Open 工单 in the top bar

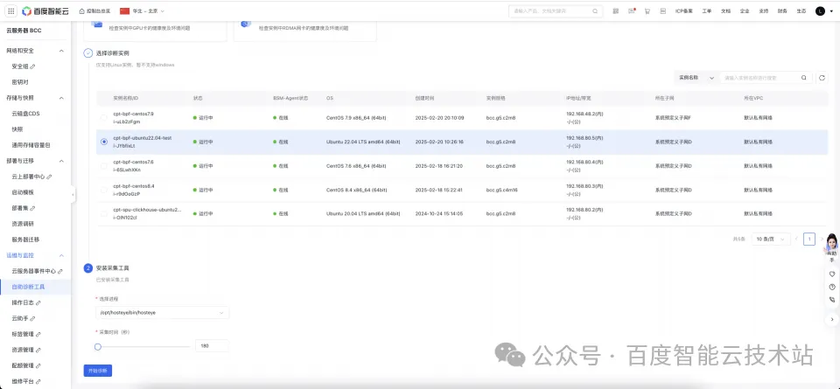707,10
